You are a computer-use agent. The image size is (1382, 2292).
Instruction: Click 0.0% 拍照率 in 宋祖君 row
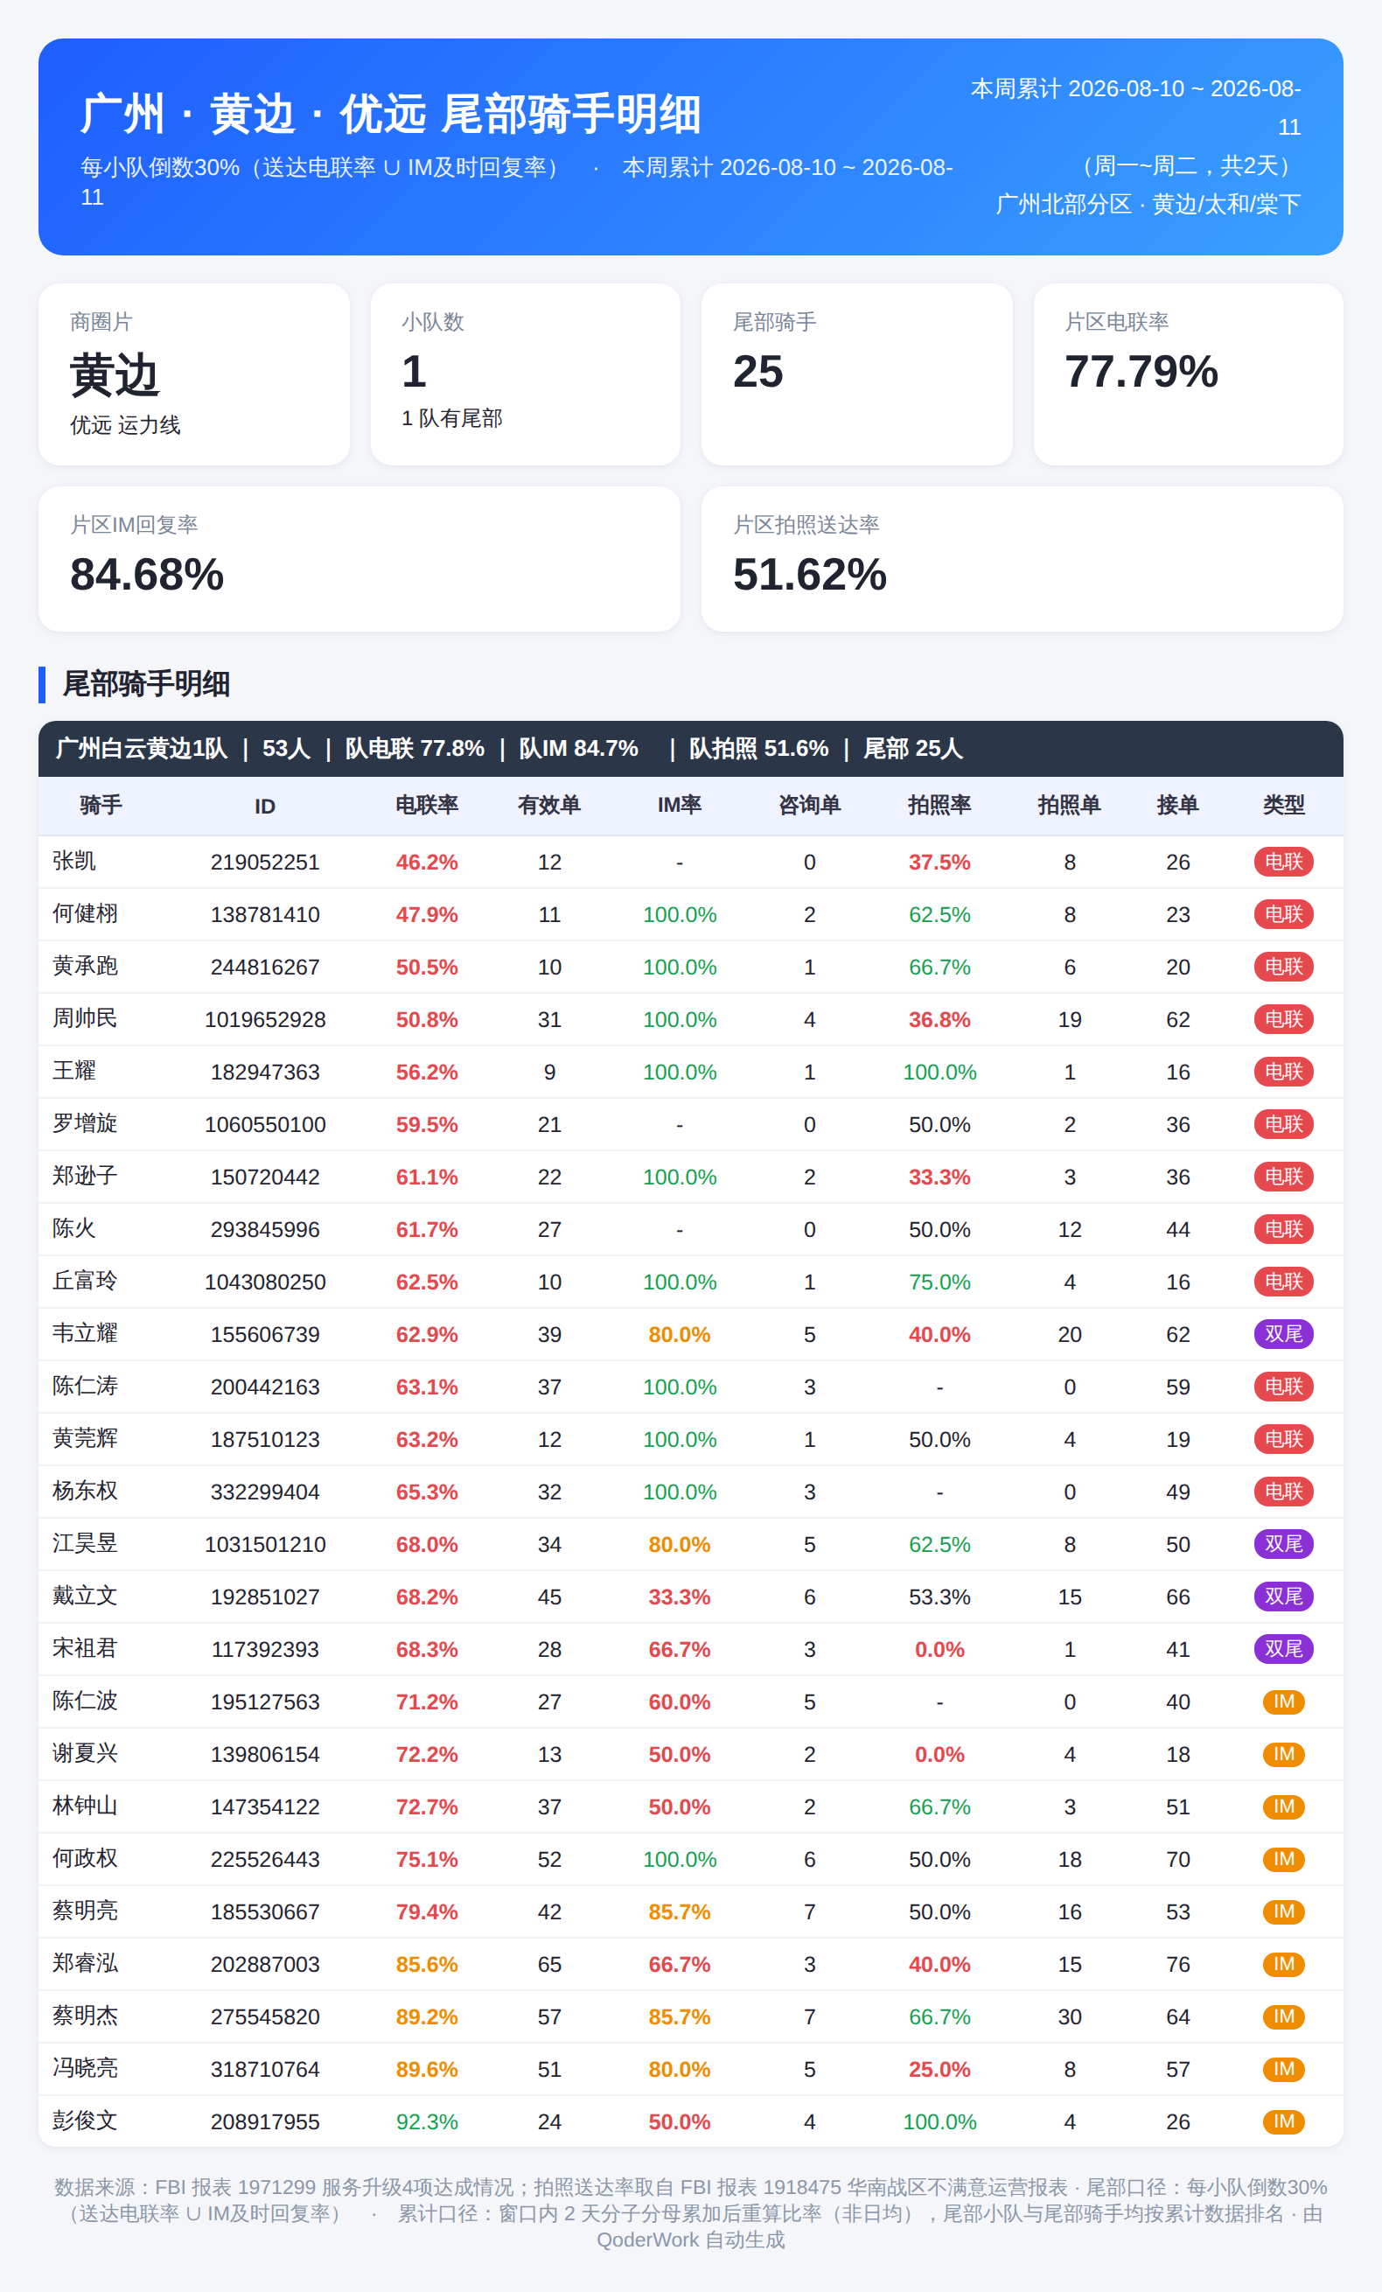939,1649
